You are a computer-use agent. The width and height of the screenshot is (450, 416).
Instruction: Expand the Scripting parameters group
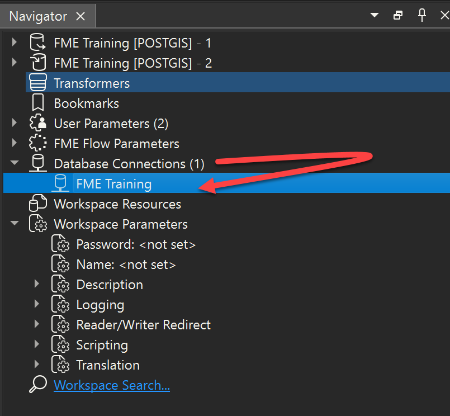37,345
